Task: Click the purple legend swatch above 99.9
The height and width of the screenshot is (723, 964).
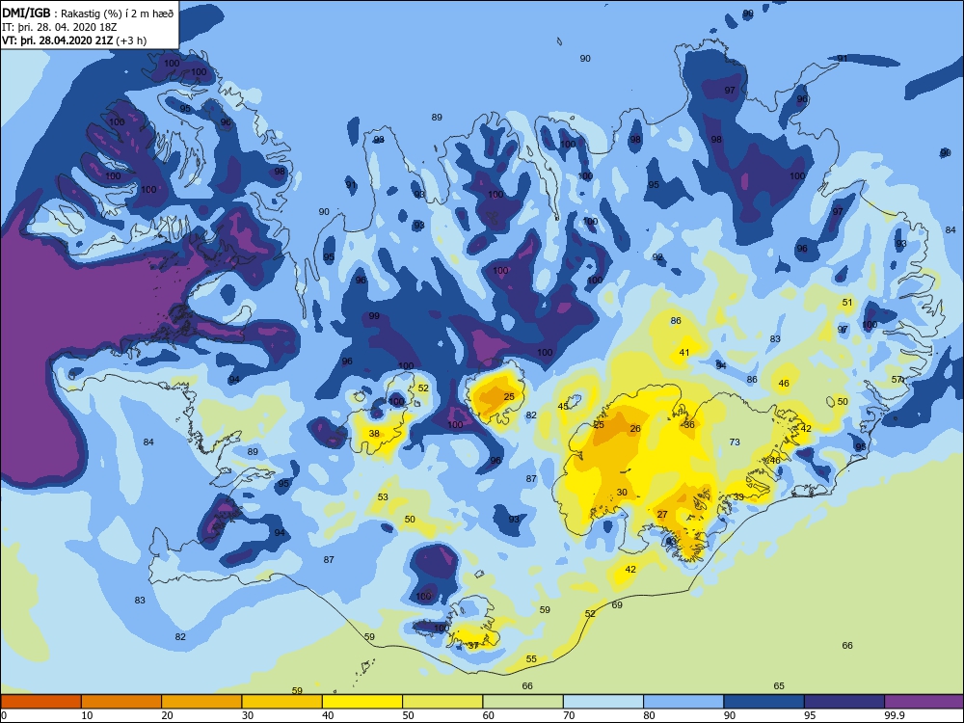Action: pos(924,702)
